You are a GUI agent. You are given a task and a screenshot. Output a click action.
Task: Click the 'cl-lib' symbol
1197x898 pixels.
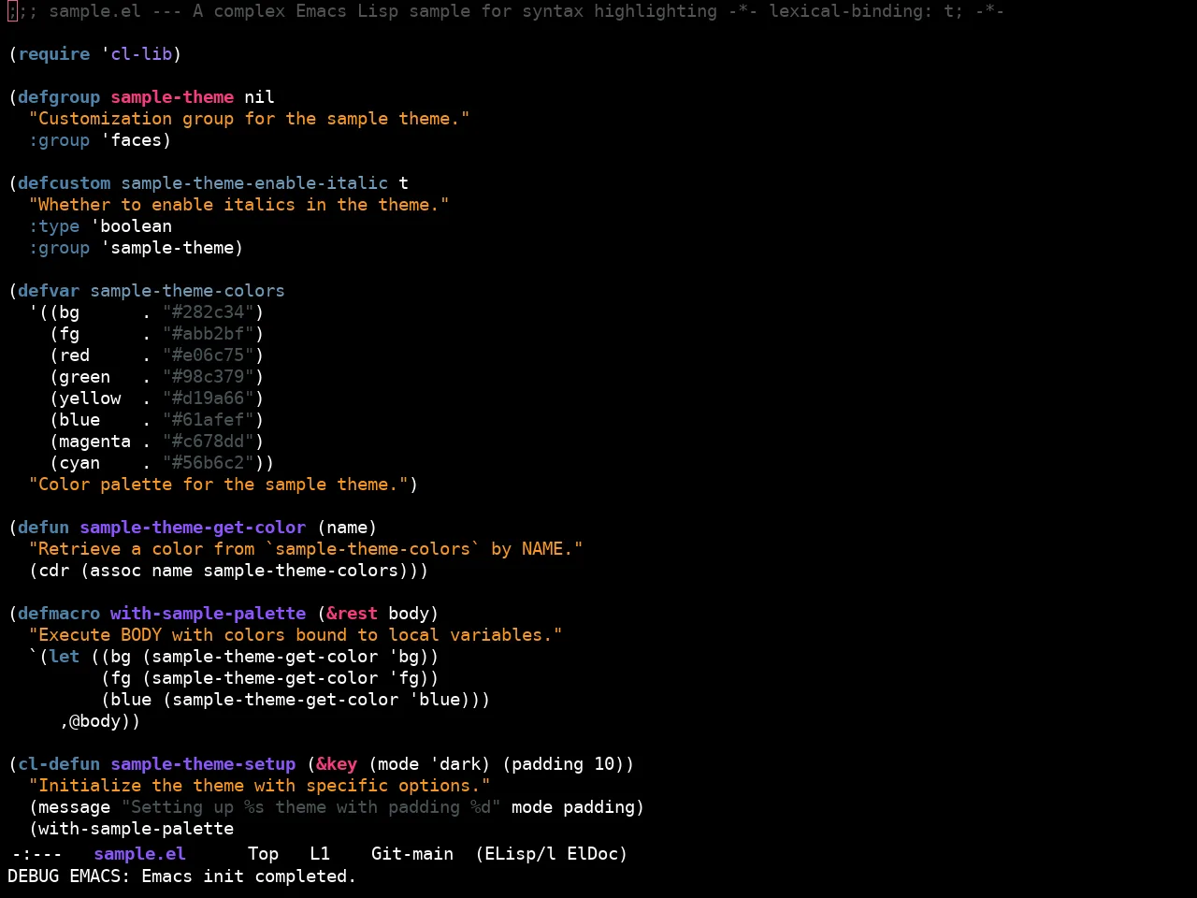click(x=141, y=54)
